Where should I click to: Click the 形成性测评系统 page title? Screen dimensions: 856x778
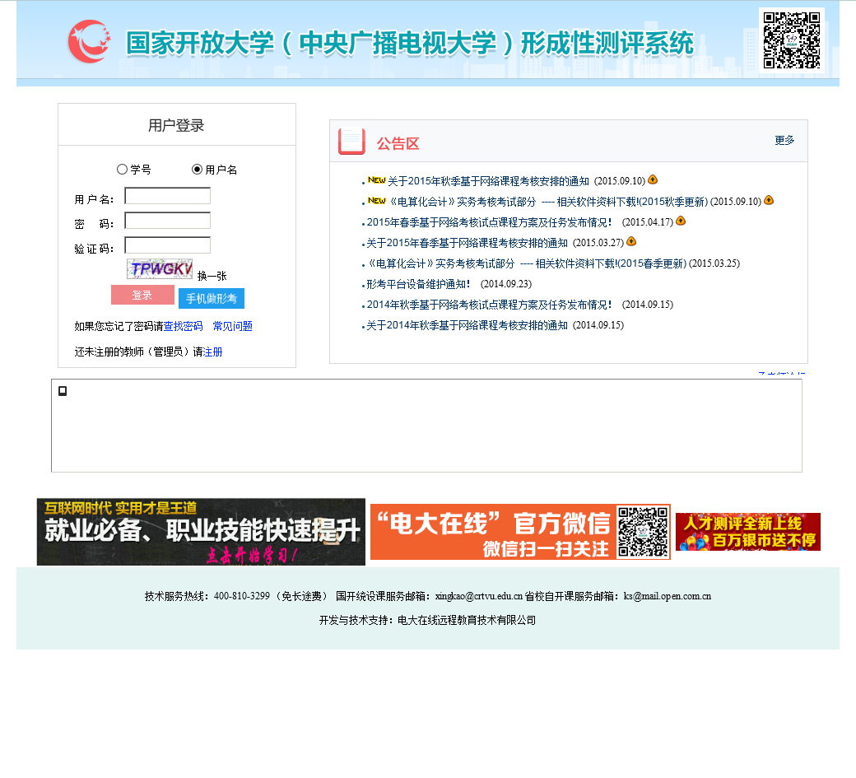tap(607, 44)
